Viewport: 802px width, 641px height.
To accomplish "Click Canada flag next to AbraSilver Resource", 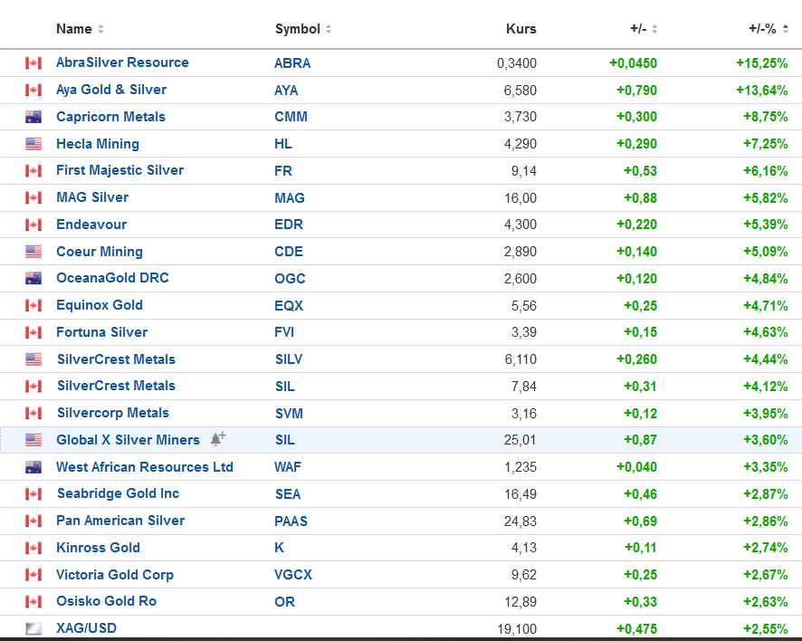I will [33, 63].
